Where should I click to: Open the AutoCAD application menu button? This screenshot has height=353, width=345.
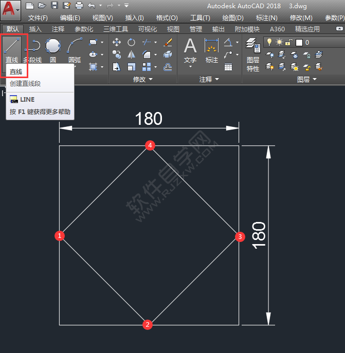pyautogui.click(x=11, y=10)
